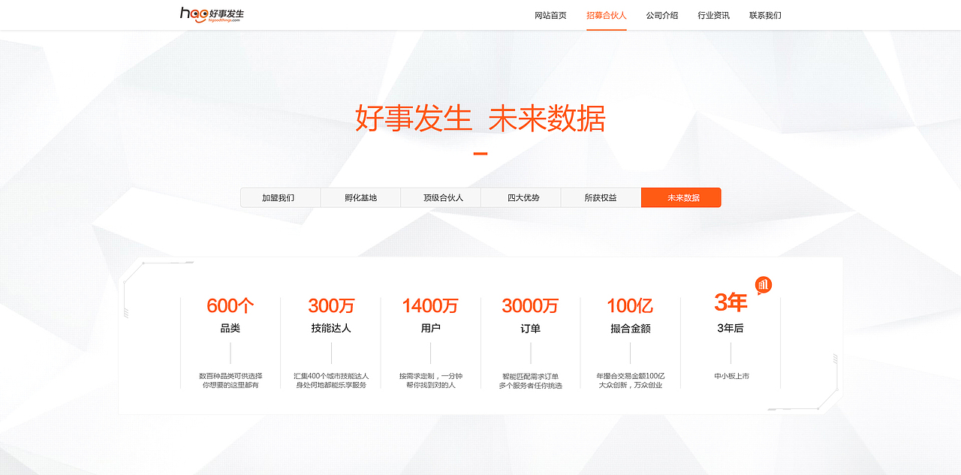Image resolution: width=961 pixels, height=475 pixels.
Task: Click the 按需求定制，一分钟 description
Action: point(430,376)
